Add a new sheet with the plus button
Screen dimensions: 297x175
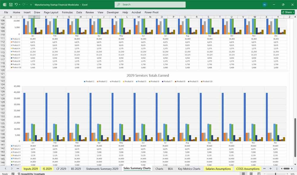(x=270, y=168)
